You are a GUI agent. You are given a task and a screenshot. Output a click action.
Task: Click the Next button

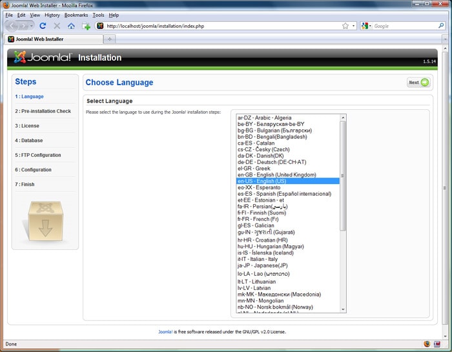[418, 82]
